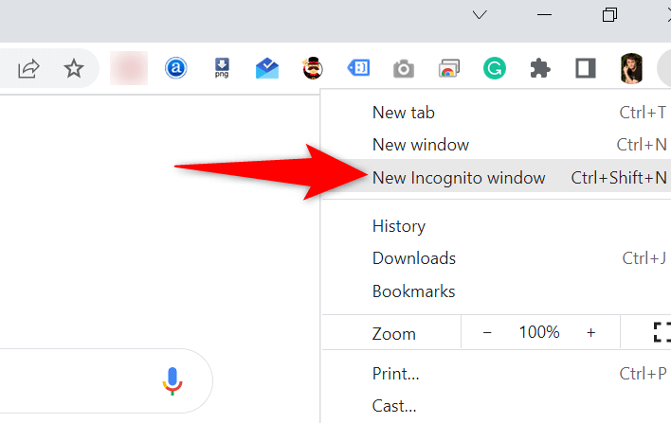Screen dimensions: 671x423
Task: Open the blue envelope mail extension
Action: click(x=267, y=68)
